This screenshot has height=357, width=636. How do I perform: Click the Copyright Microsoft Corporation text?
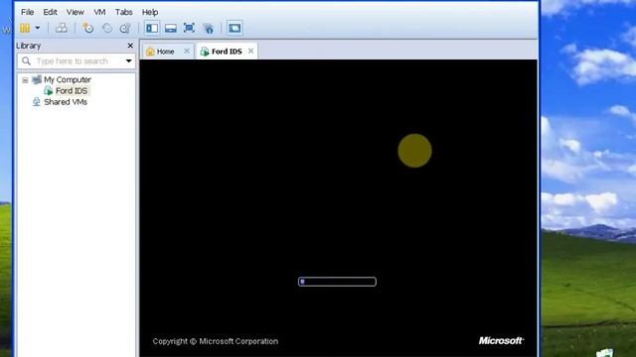[216, 341]
